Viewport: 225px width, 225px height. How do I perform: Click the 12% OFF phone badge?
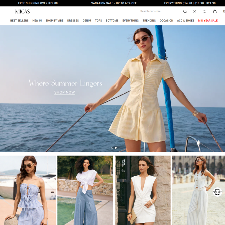[x=217, y=192]
